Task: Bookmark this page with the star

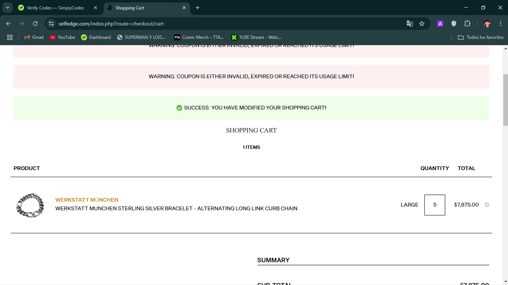Action: click(x=422, y=24)
